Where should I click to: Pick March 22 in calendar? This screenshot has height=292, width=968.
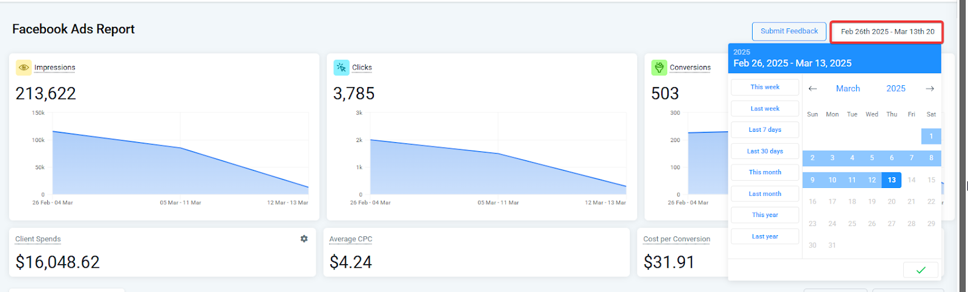[931, 202]
